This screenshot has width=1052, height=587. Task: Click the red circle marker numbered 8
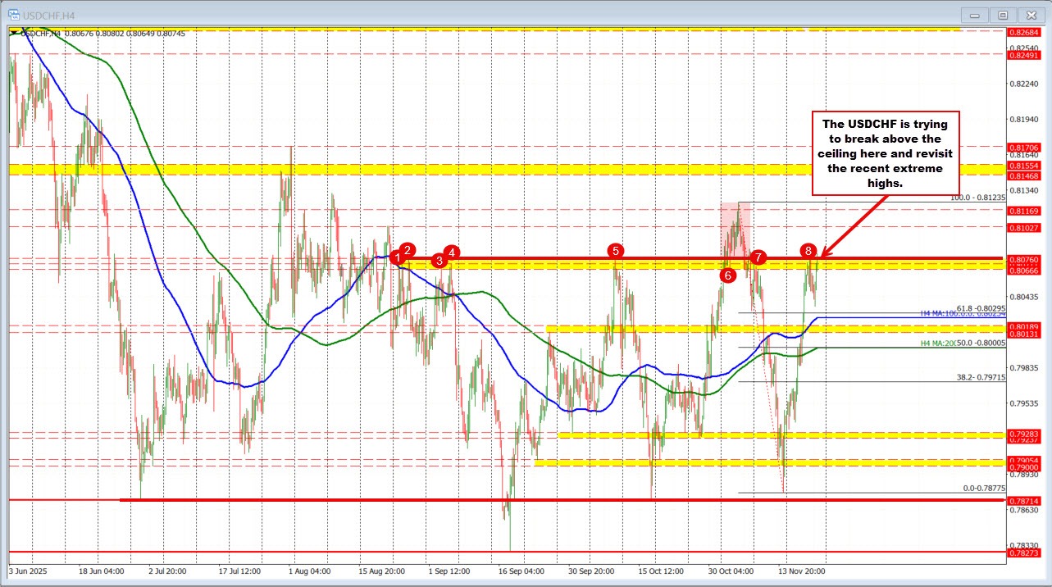tap(808, 252)
